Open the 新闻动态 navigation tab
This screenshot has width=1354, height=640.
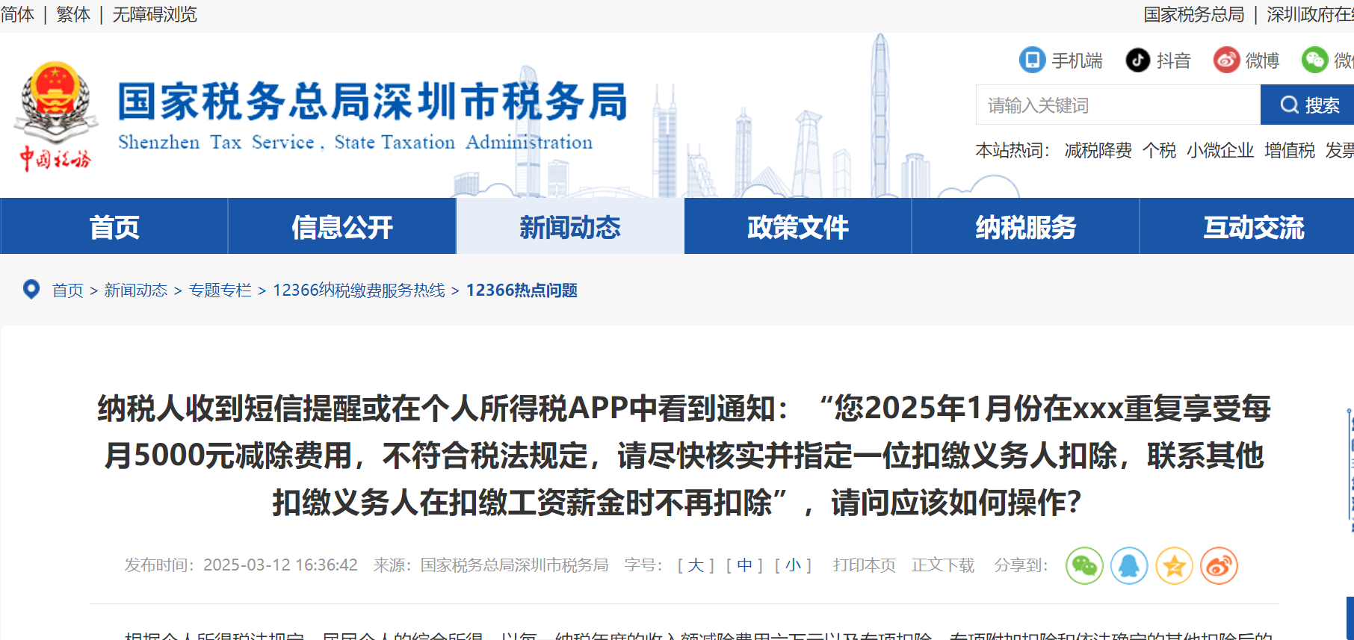[x=570, y=226]
